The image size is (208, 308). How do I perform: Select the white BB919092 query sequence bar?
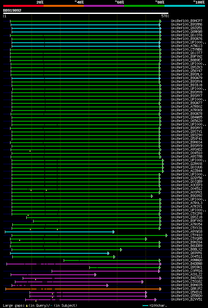[x=86, y=13]
